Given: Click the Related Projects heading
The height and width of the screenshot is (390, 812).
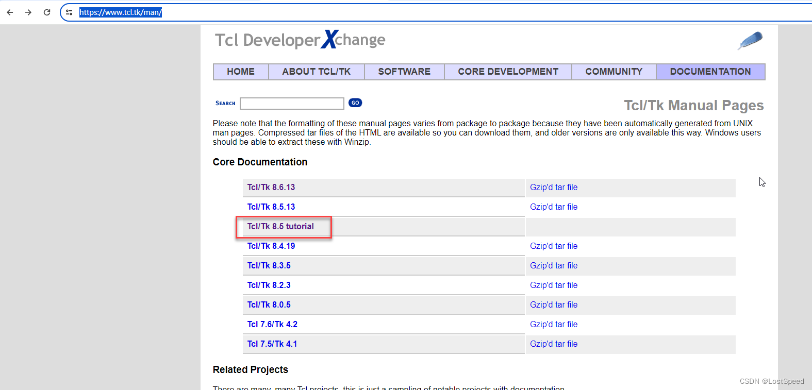Looking at the screenshot, I should point(251,370).
